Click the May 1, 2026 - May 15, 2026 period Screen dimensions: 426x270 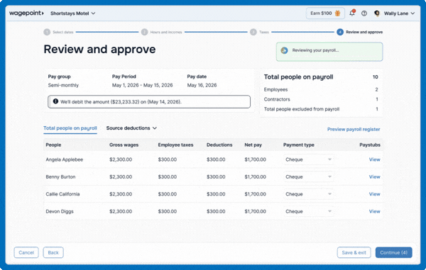click(143, 85)
